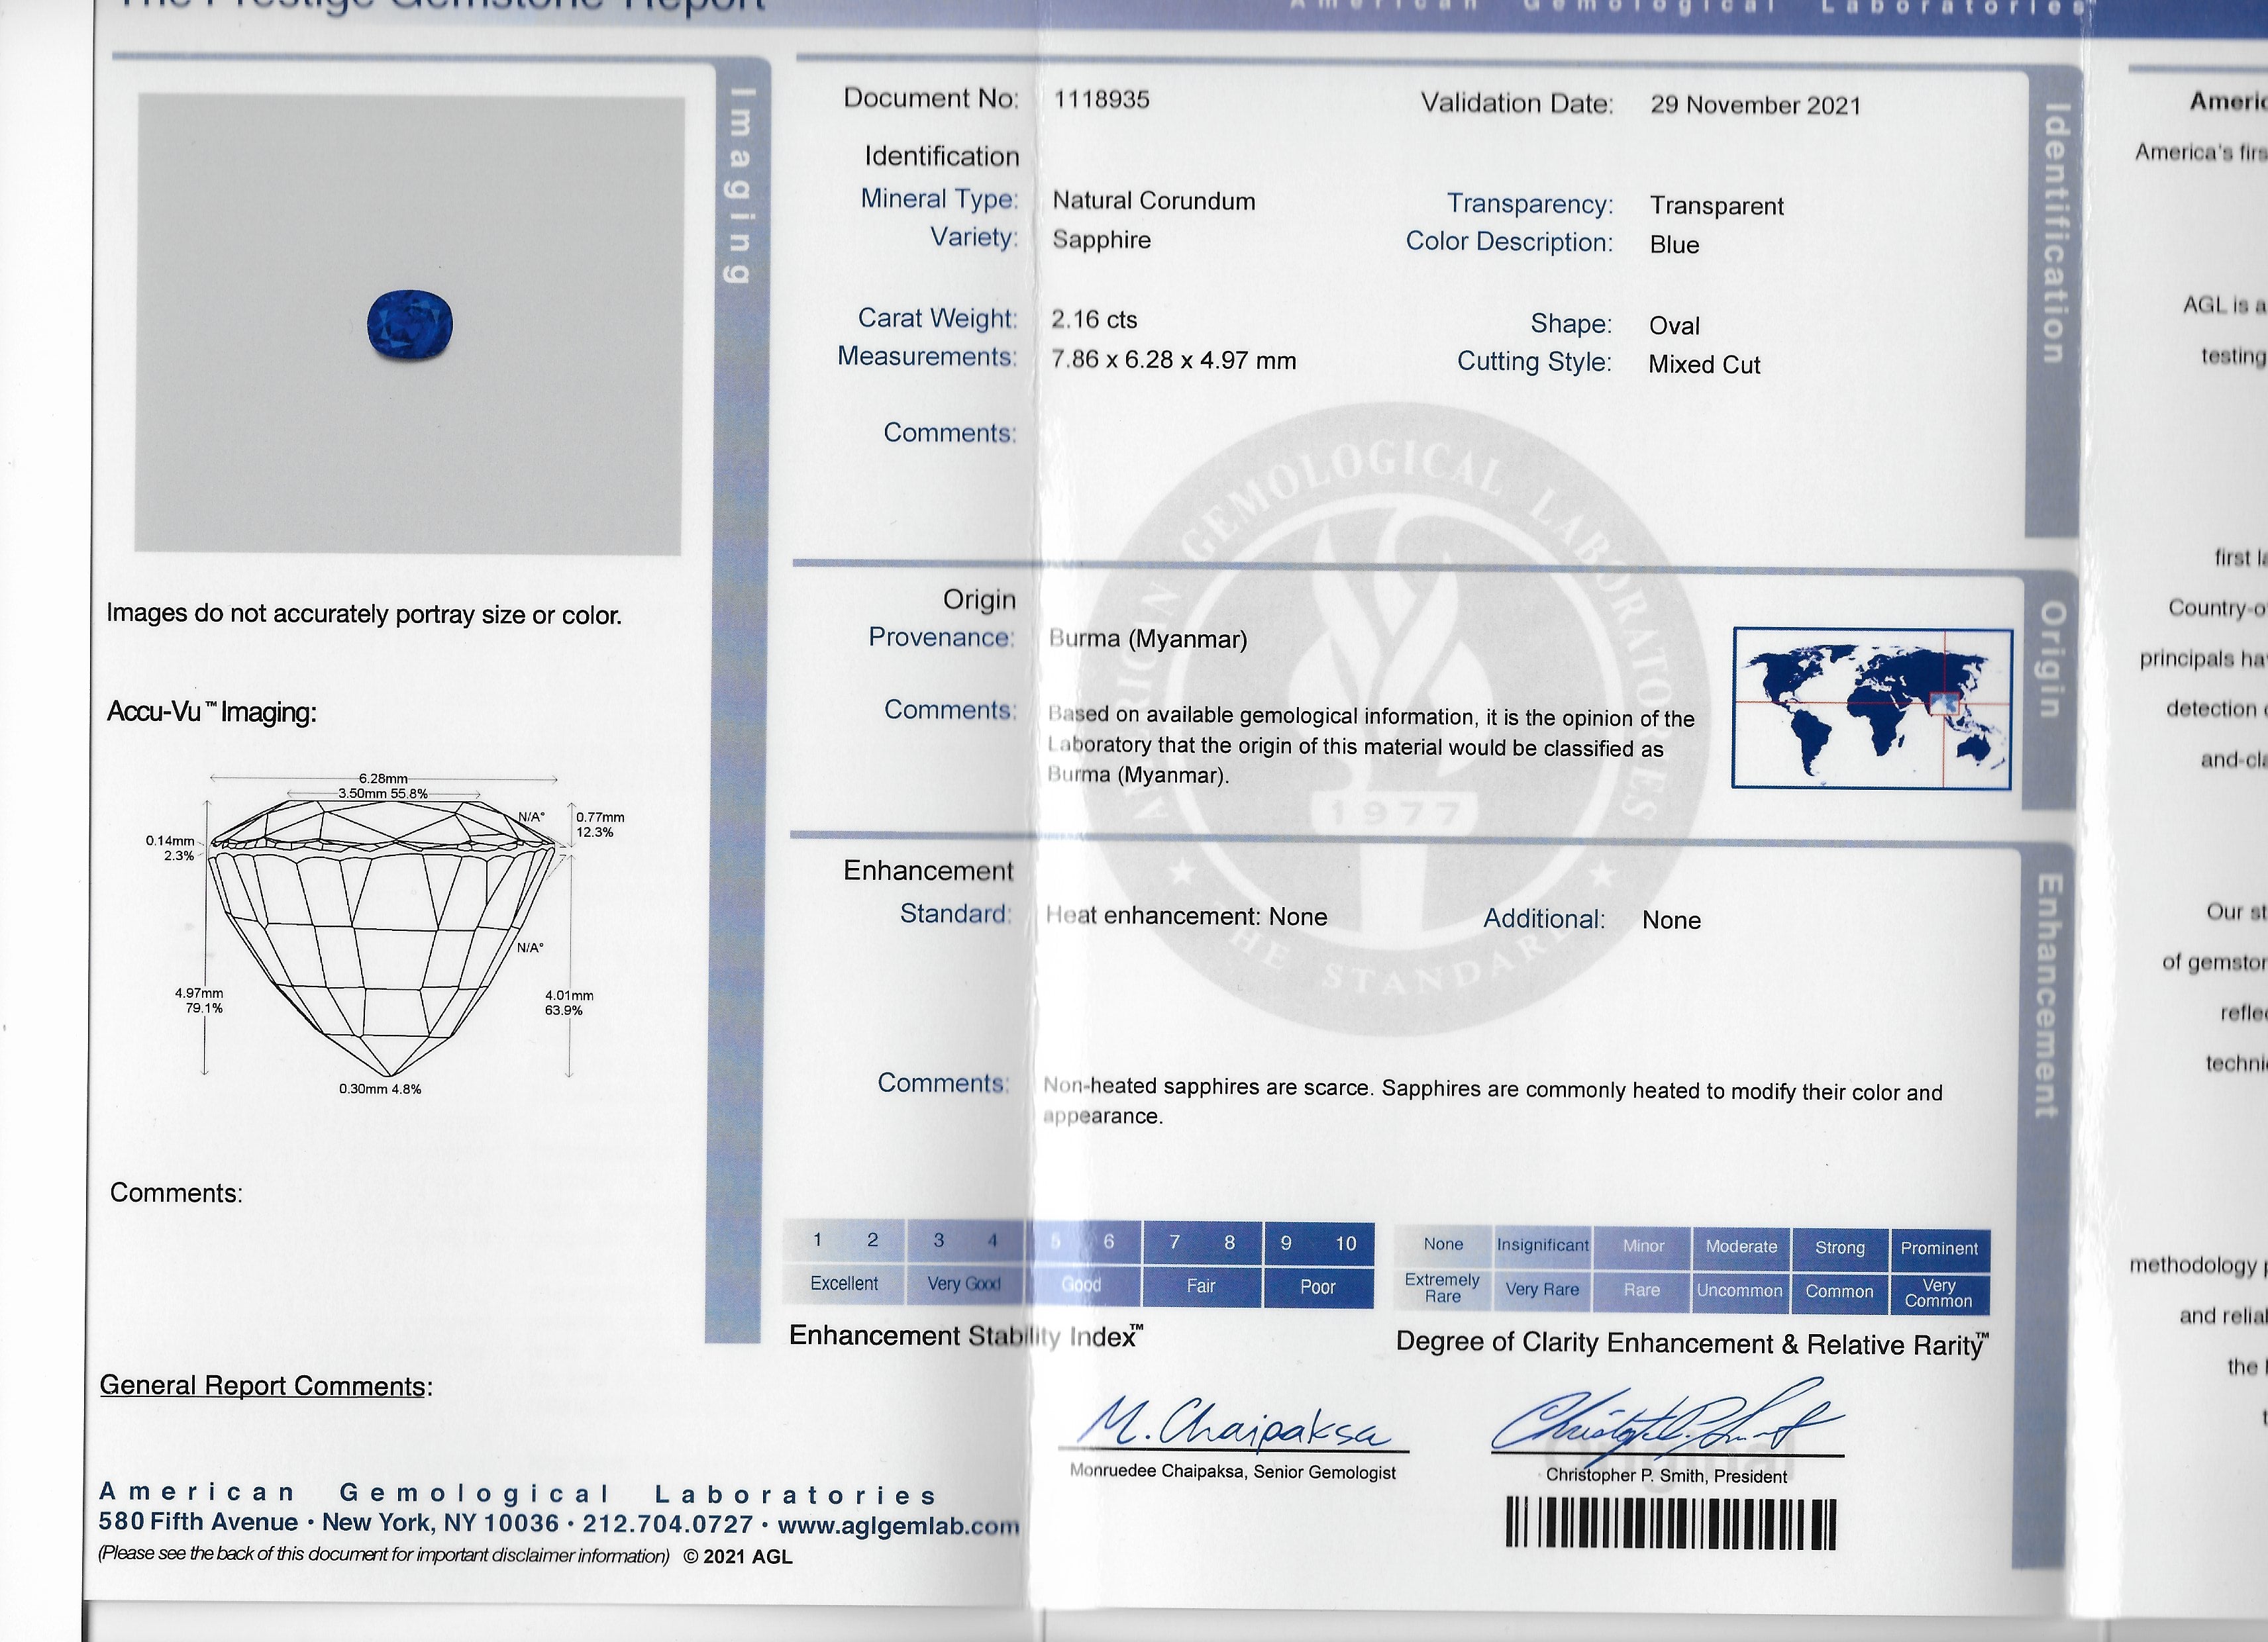Click the Very Rare rarity cell
This screenshot has height=1642, width=2268.
[1542, 1289]
